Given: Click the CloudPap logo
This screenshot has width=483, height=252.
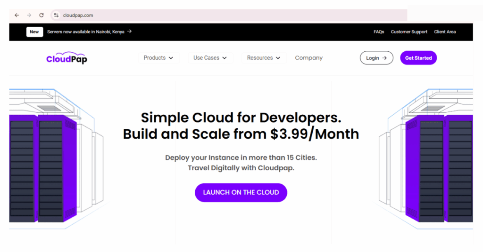Looking at the screenshot, I should [67, 58].
